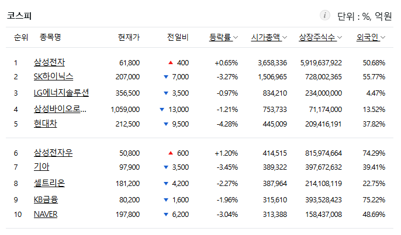Click 셀트리온 price 181,200

point(127,184)
